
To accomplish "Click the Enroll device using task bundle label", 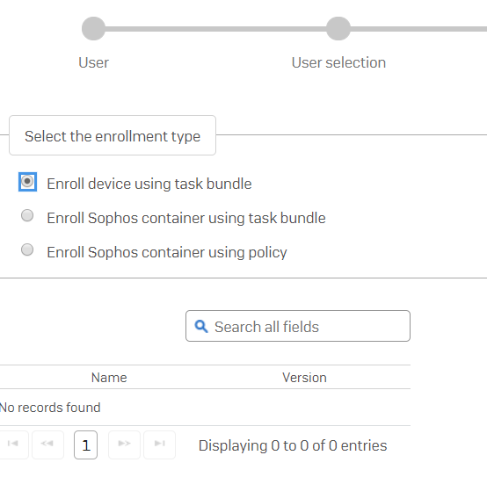I will tap(149, 184).
